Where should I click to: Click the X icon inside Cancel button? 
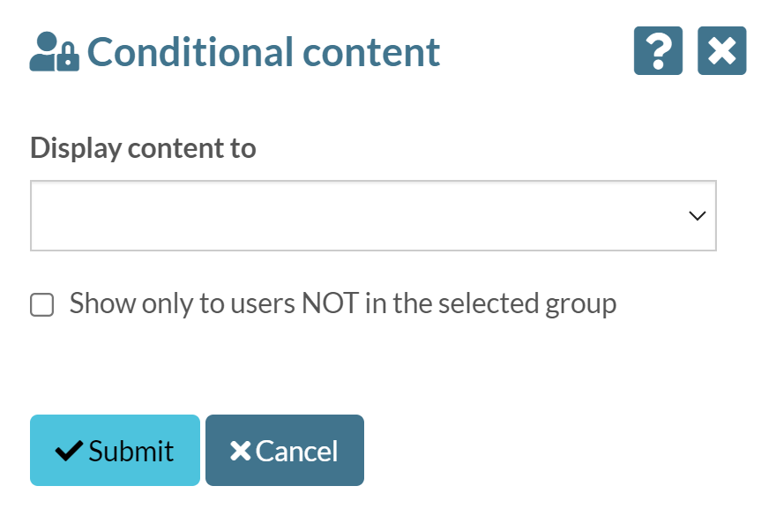237,450
